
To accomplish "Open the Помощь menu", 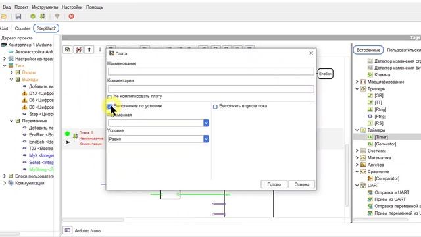I will [x=95, y=7].
